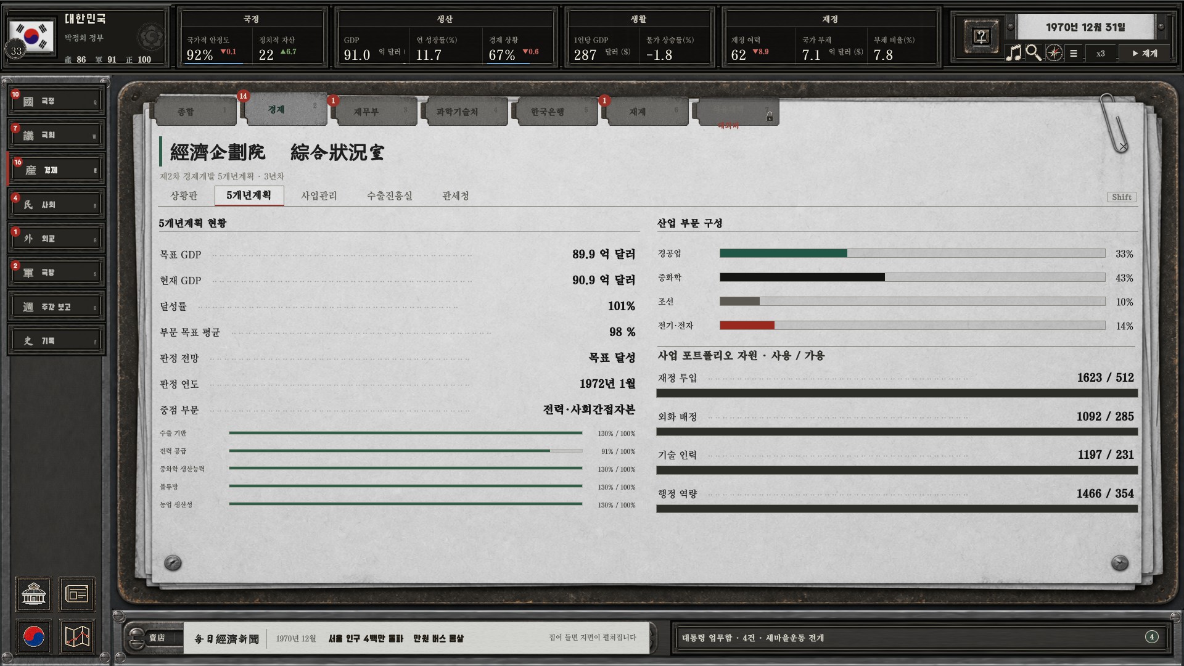Click the 賣店 shop button
The image size is (1184, 666).
[157, 638]
